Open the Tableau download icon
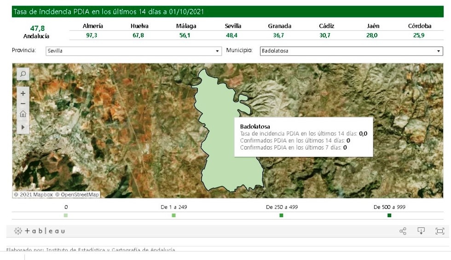The image size is (451, 260). coord(421,231)
